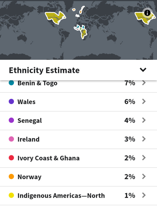Click the highlighted North America map region
The width and height of the screenshot is (157, 209).
tap(55, 18)
